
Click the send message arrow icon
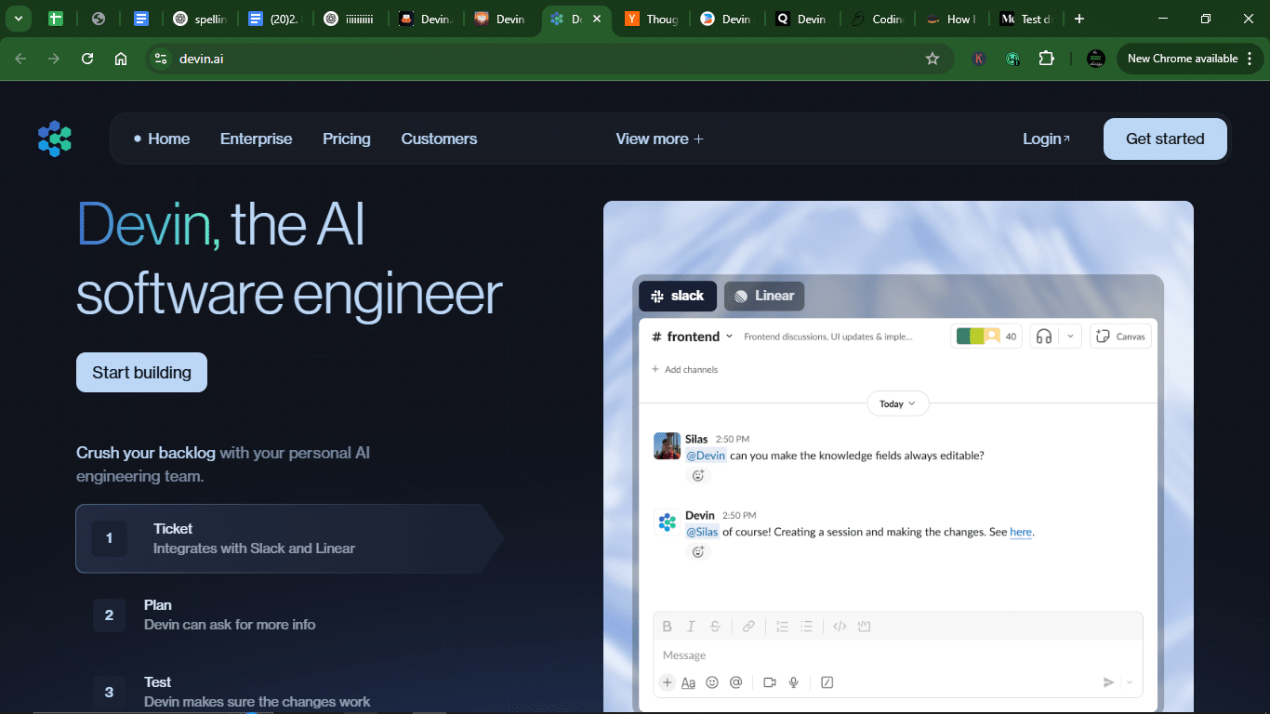(1108, 682)
